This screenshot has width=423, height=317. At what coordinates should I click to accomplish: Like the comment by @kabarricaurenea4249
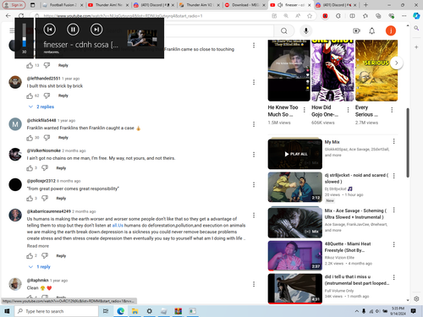click(30, 256)
